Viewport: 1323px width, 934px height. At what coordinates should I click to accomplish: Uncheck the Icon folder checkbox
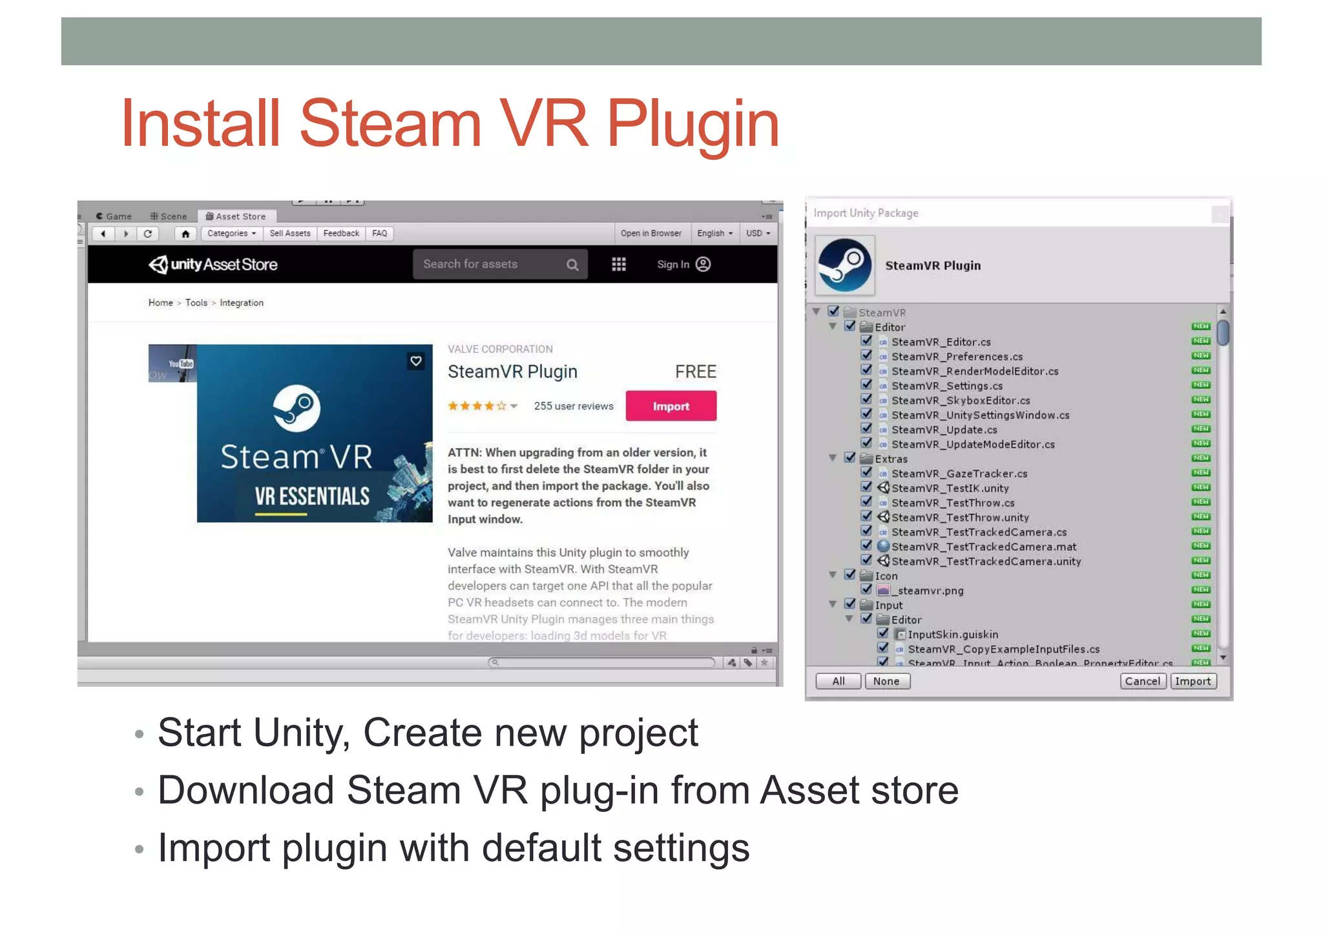(850, 574)
